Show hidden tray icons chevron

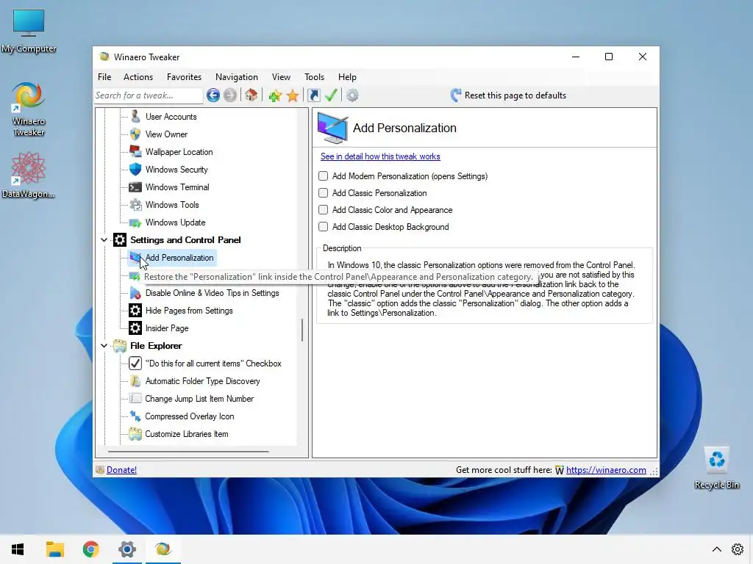click(x=716, y=549)
